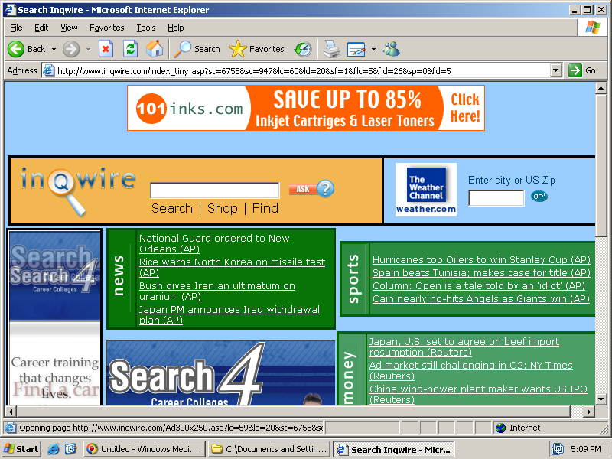Open Japan PM announces Iraq withdrawal link
The height and width of the screenshot is (459, 612).
pyautogui.click(x=229, y=315)
